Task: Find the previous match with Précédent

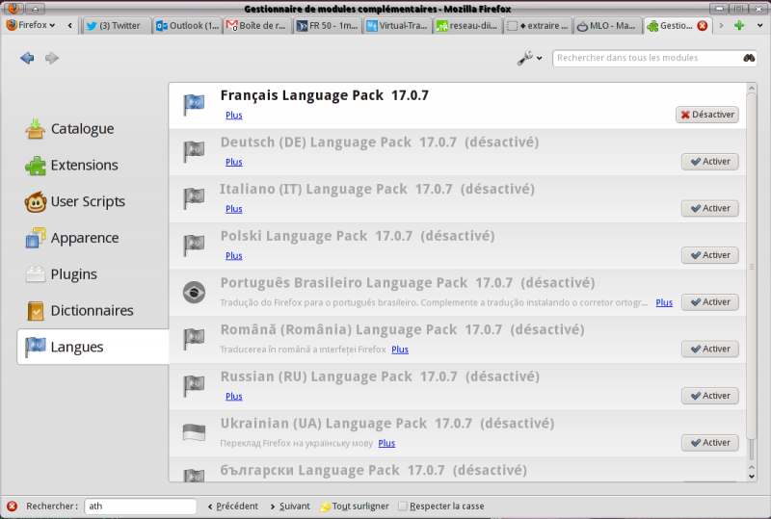Action: tap(232, 506)
